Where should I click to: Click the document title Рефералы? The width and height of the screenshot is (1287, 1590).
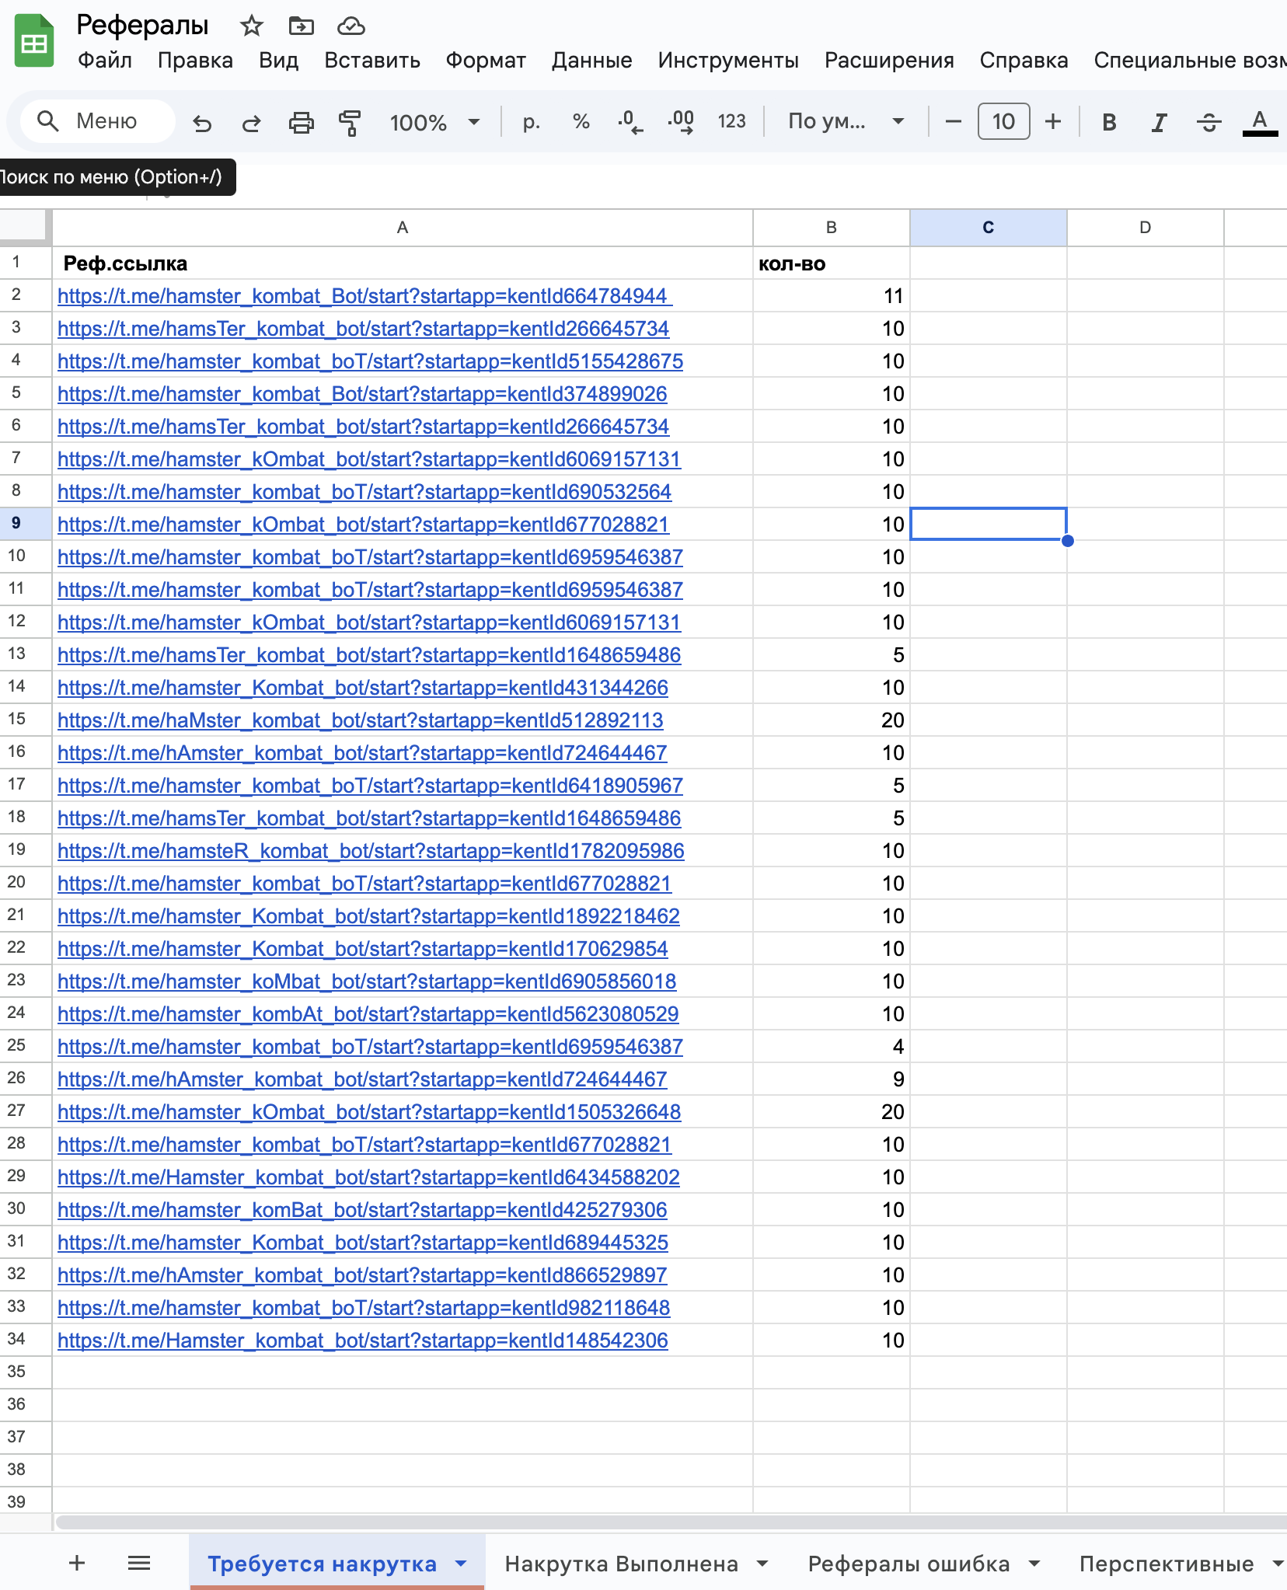tap(142, 26)
